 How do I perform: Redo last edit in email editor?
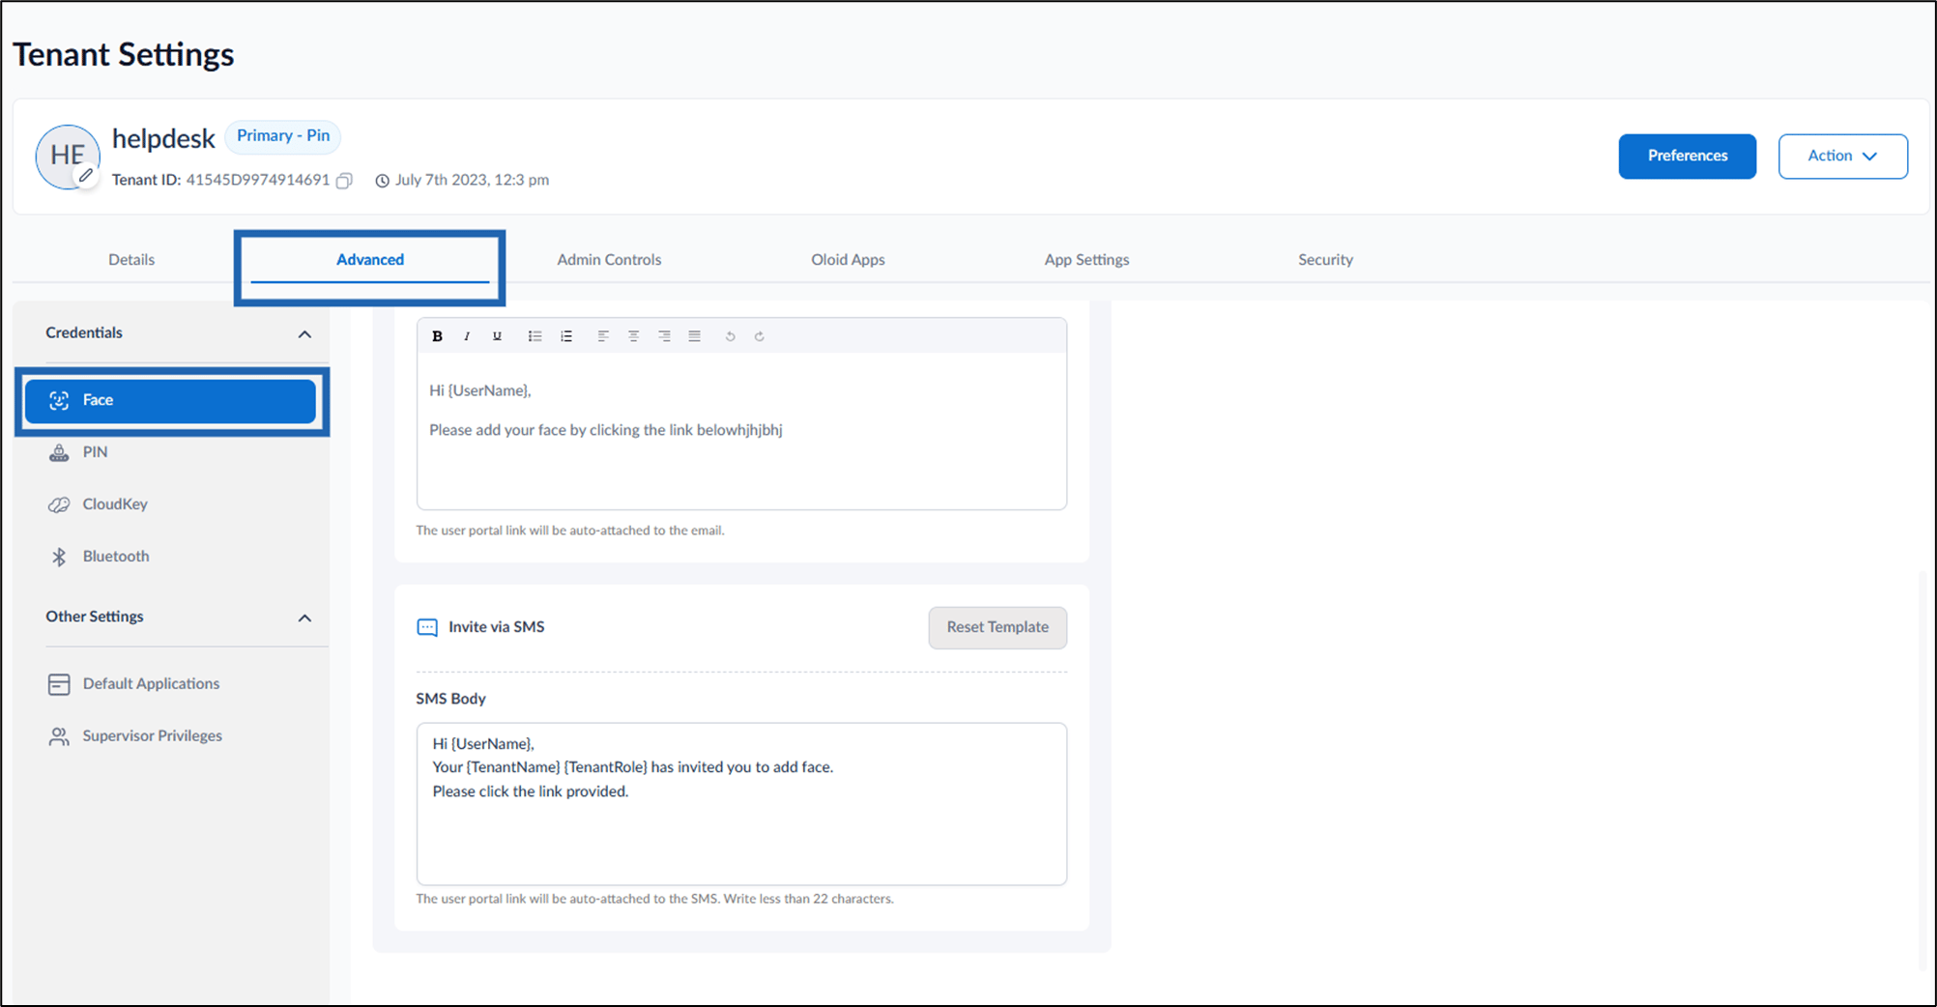[x=760, y=336]
